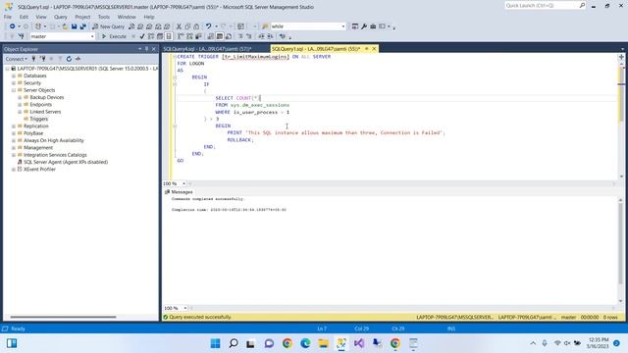Click the tr_LimitMaximumLogins trigger name

255,57
